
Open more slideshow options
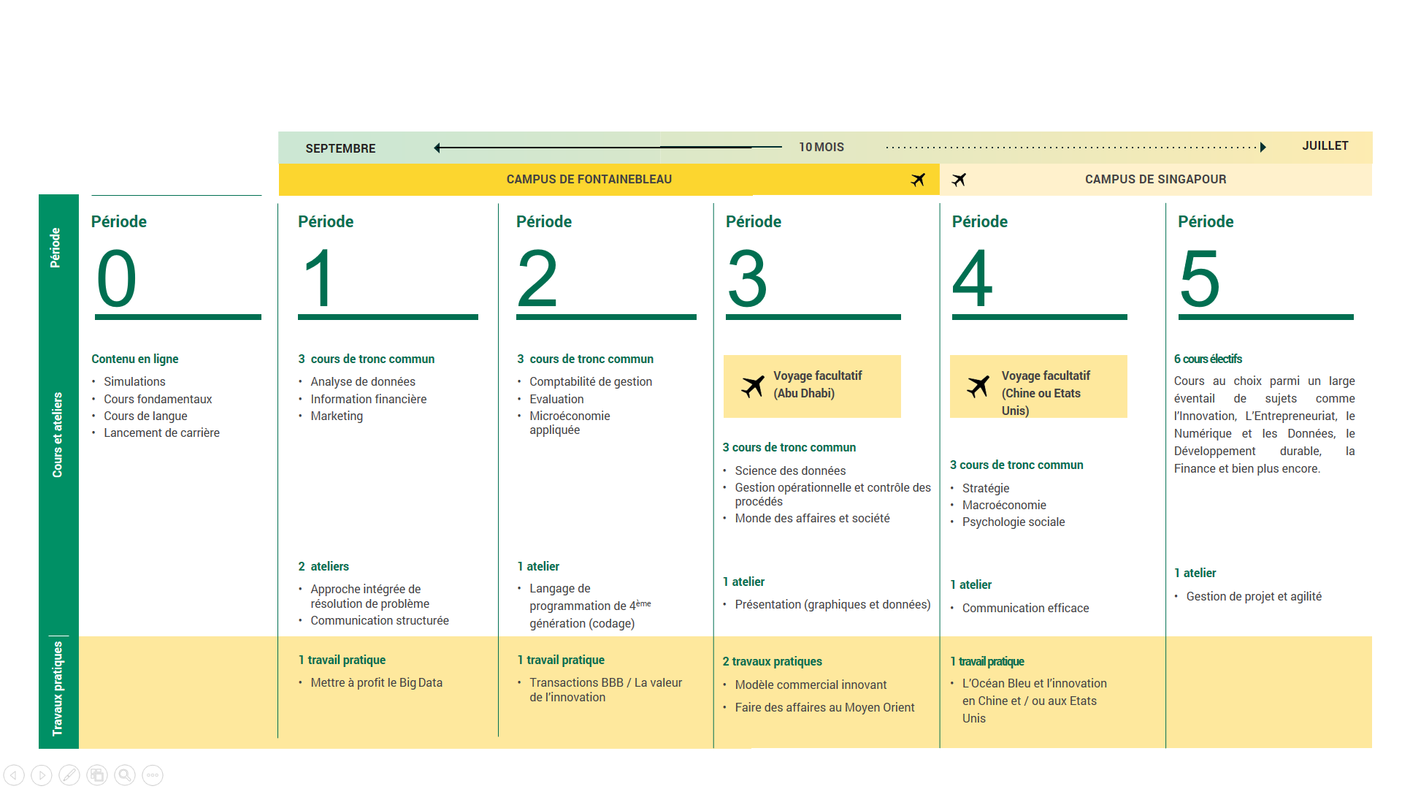[153, 775]
